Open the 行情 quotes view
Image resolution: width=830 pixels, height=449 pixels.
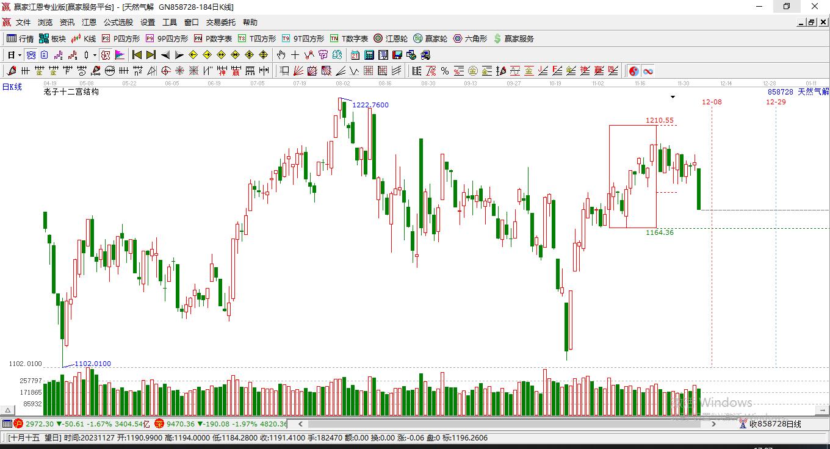pos(20,38)
